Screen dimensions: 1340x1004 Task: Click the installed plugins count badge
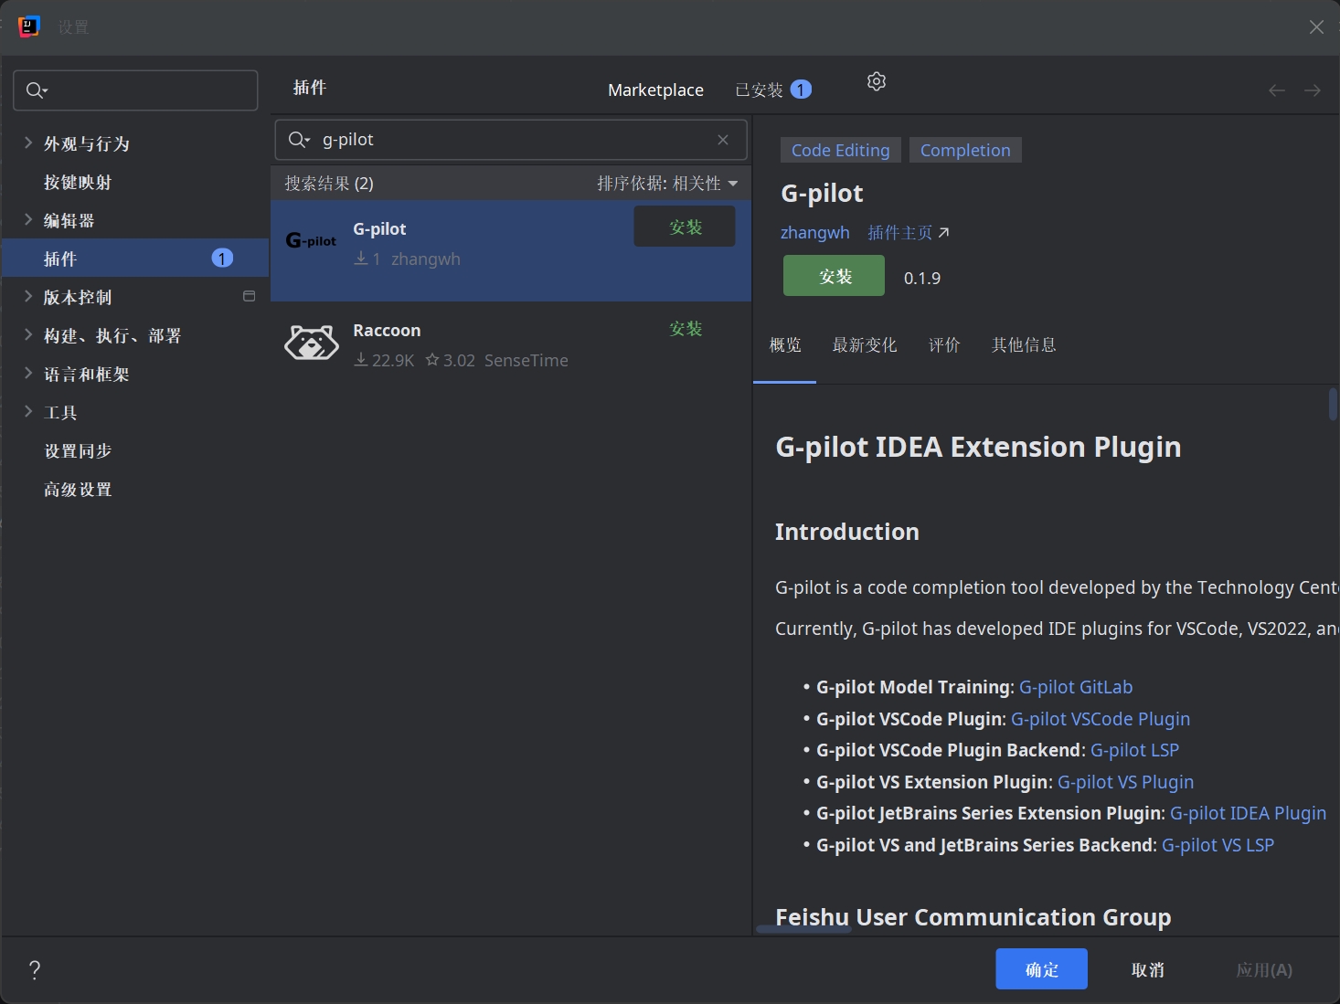(x=801, y=90)
